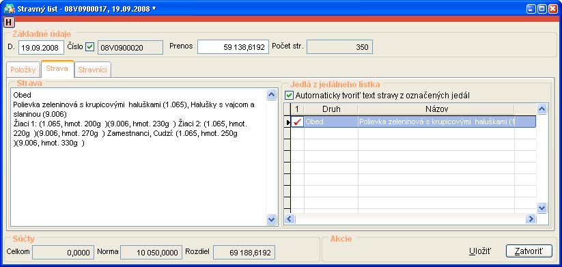Click the H icon button
This screenshot has height=267, width=562.
coord(9,23)
